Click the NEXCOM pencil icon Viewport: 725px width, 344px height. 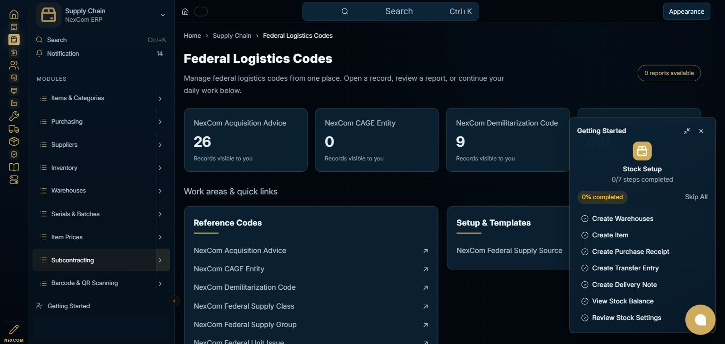(14, 329)
